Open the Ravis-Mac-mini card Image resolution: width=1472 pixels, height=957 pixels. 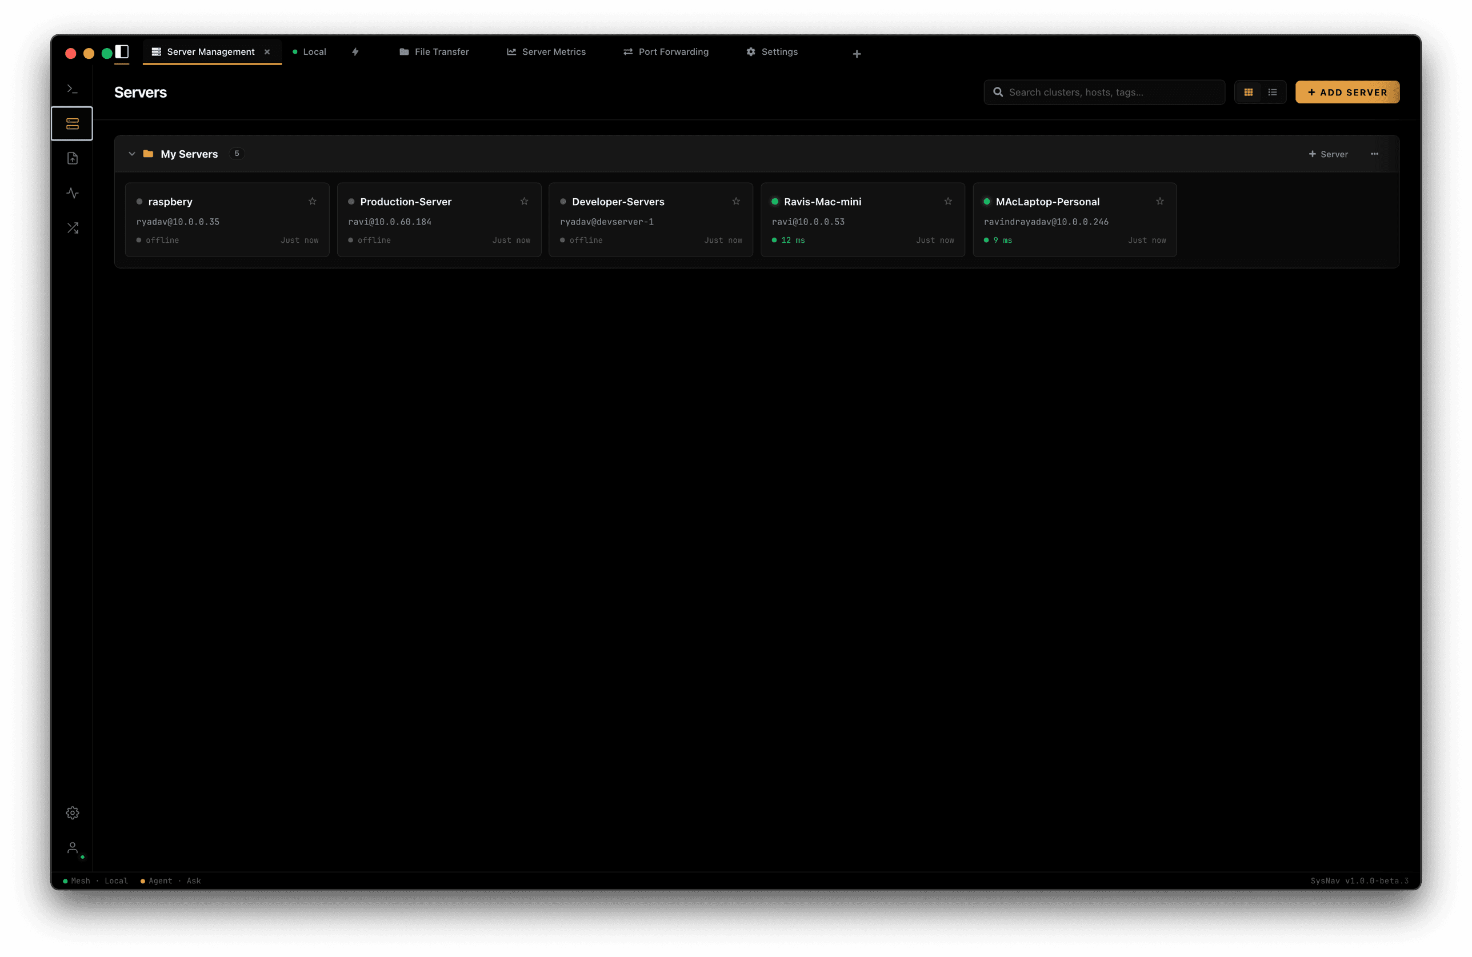click(863, 219)
